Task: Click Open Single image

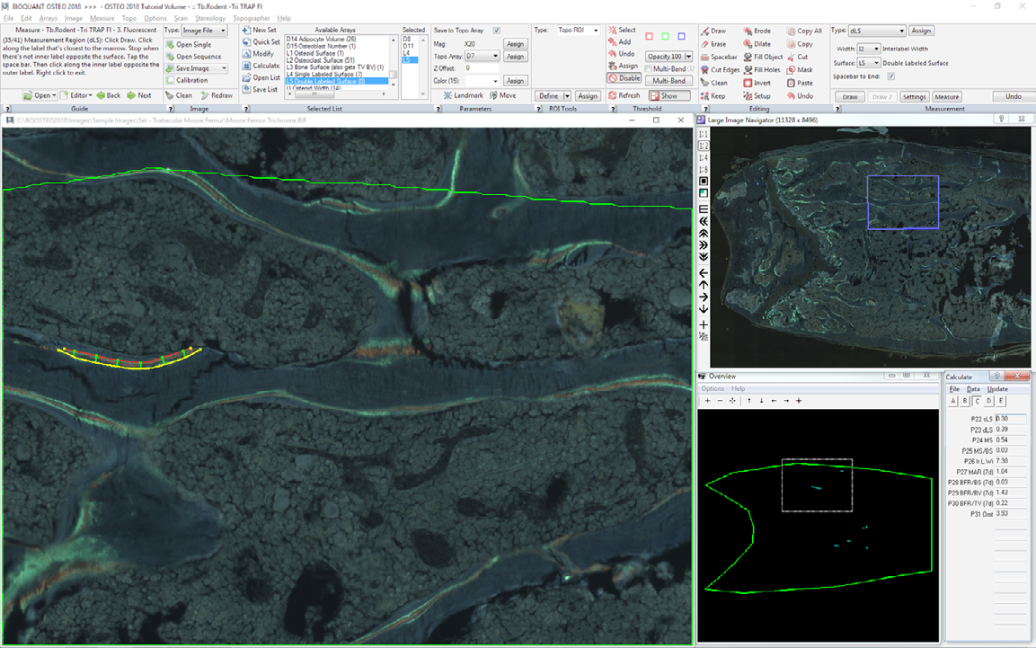Action: [189, 44]
